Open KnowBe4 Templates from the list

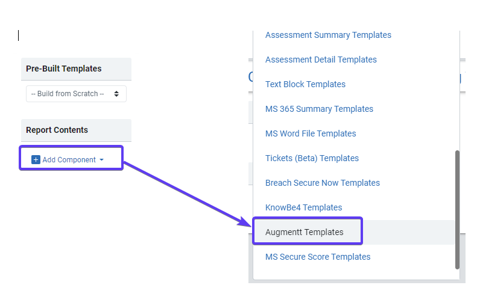pos(303,207)
